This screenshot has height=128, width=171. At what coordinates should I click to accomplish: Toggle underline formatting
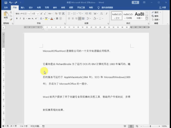[x=24, y=18]
